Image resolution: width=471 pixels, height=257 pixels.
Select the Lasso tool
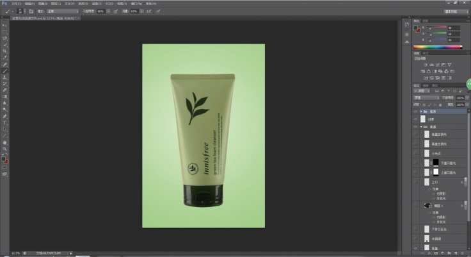(5, 38)
